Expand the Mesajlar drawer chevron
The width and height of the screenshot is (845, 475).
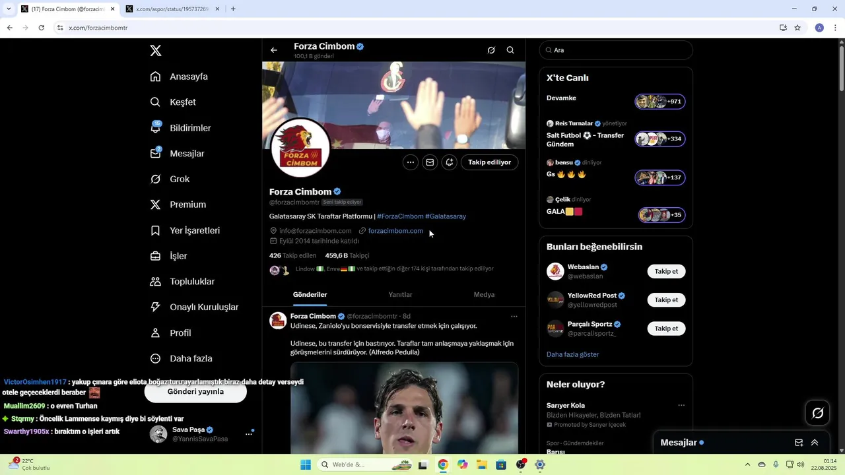pyautogui.click(x=815, y=443)
